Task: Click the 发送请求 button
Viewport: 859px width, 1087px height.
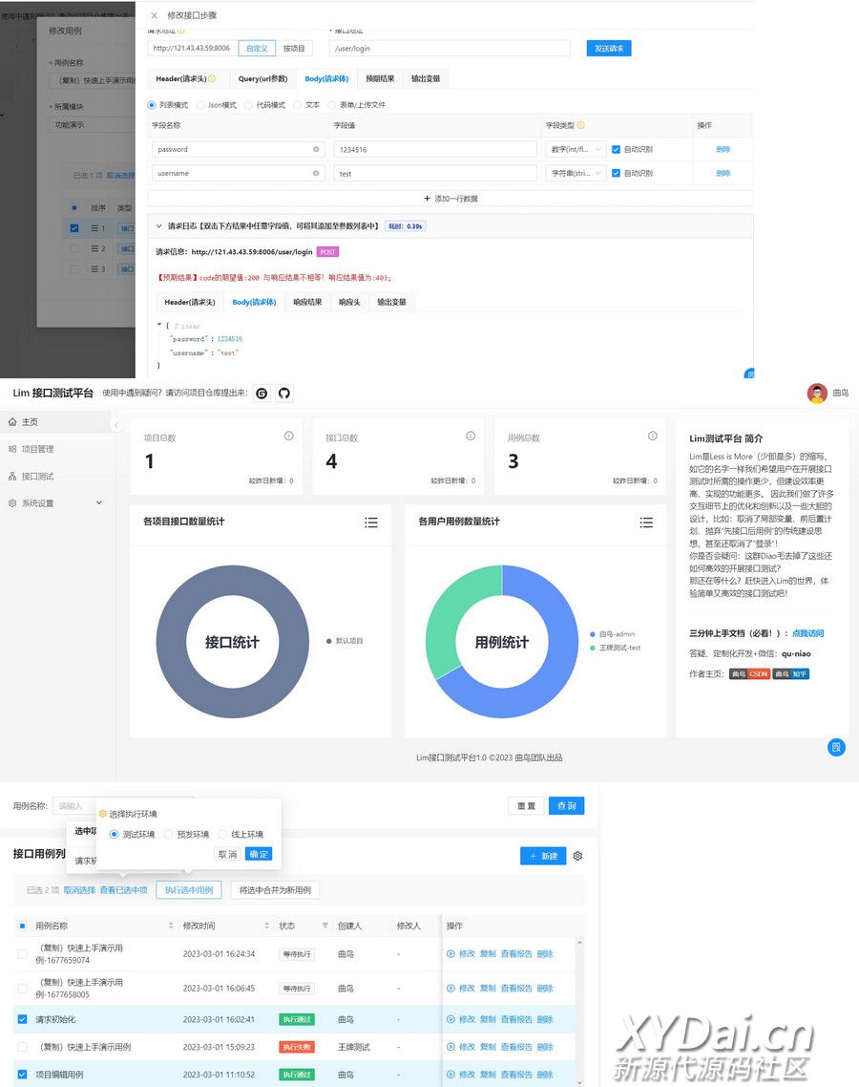Action: 608,48
